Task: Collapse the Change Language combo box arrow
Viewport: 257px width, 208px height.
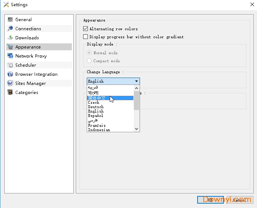Action: tap(136, 81)
